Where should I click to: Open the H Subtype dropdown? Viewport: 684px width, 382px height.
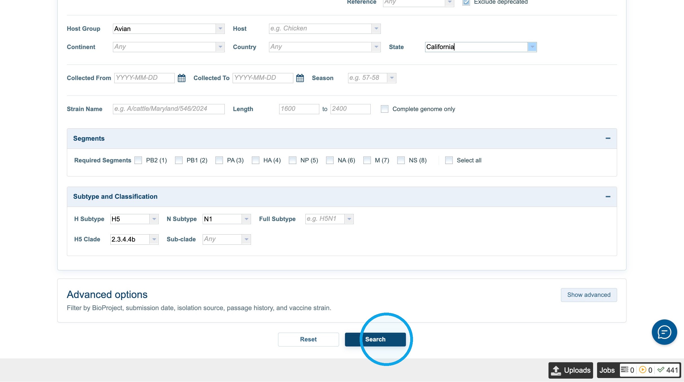(x=154, y=219)
